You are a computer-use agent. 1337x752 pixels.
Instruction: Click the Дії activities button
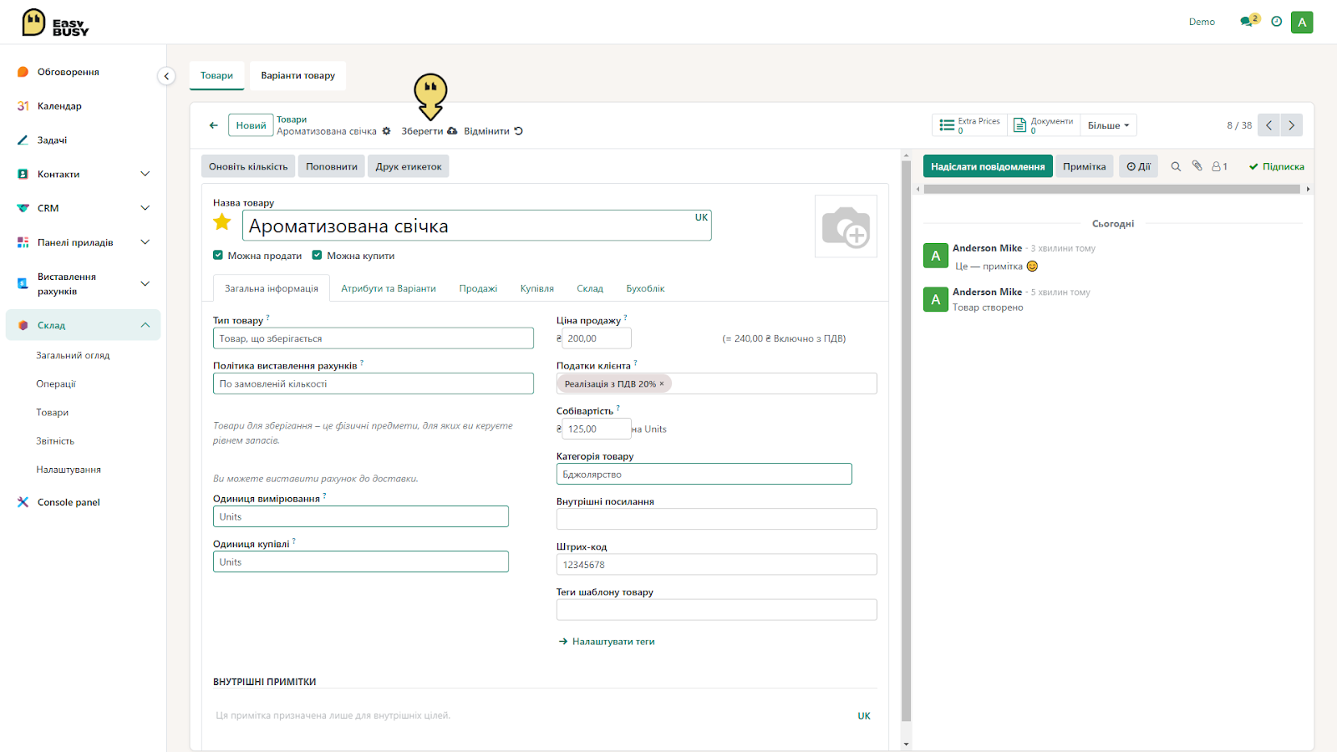click(x=1138, y=166)
